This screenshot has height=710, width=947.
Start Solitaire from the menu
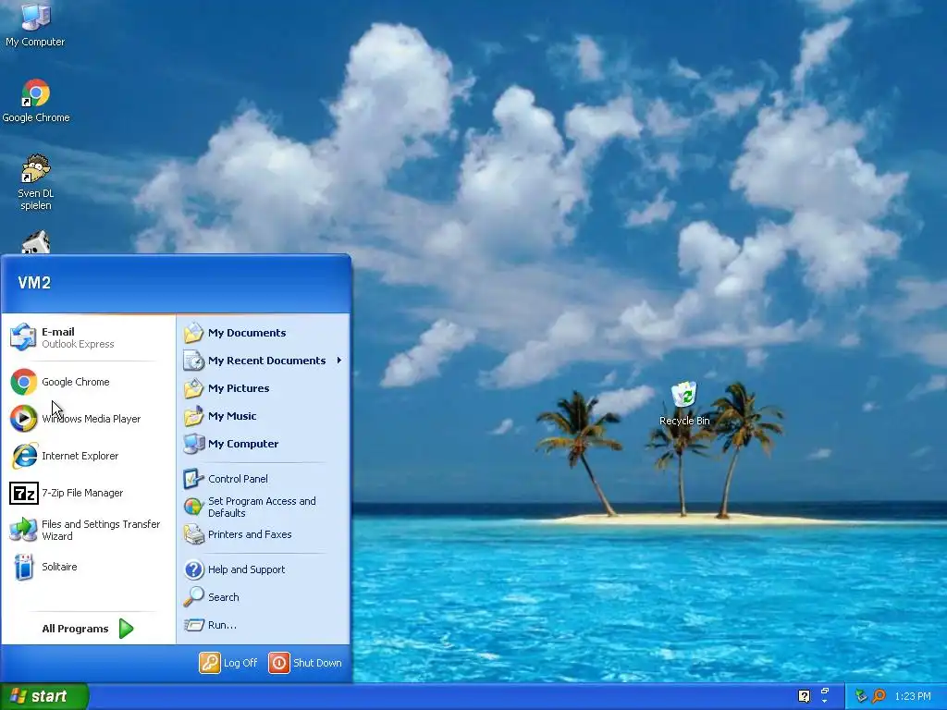[x=88, y=567]
